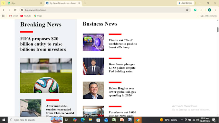Viewport: 219px width, 123px height.
Task: Open Dow Jones plunges 1,152 points article
Action: click(x=122, y=68)
